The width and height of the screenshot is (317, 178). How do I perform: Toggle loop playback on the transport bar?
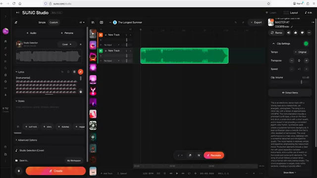coord(189,174)
